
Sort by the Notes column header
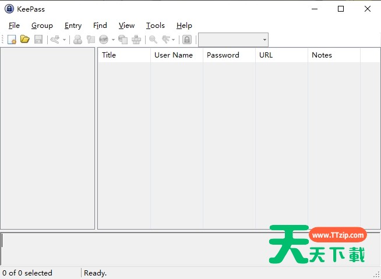334,55
